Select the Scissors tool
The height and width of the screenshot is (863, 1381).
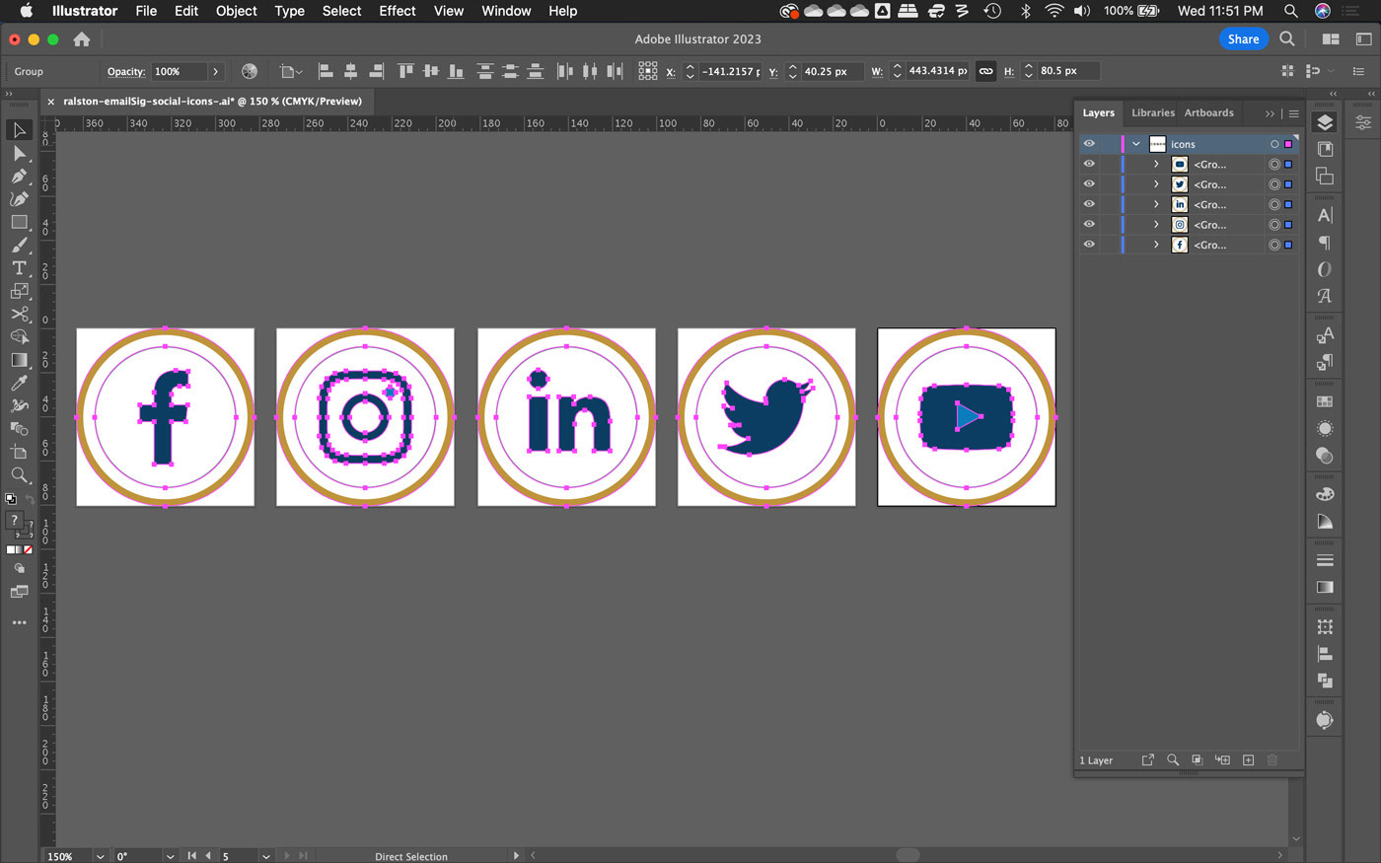point(19,315)
